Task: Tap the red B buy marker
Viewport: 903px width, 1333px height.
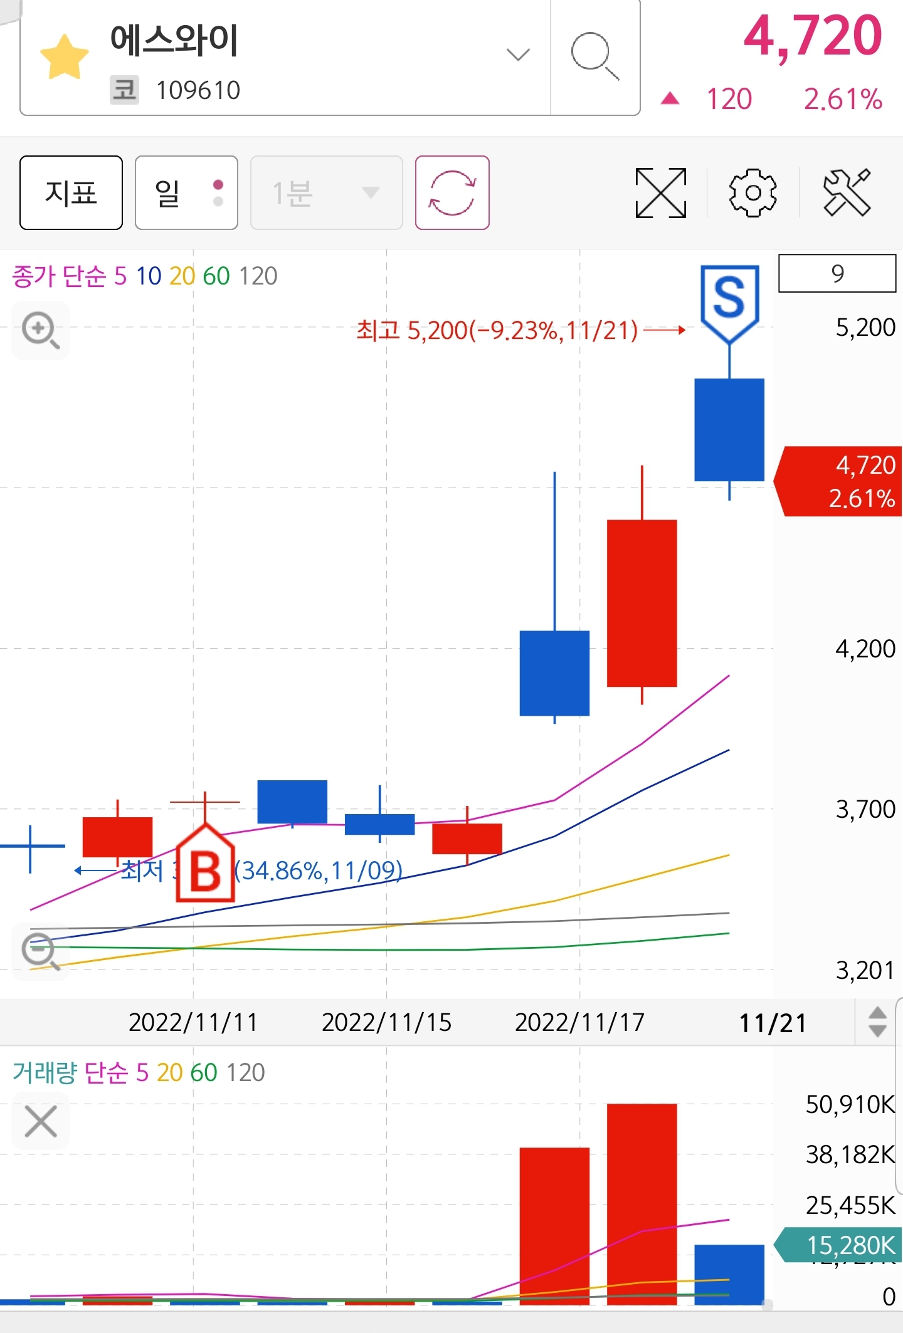Action: tap(205, 864)
